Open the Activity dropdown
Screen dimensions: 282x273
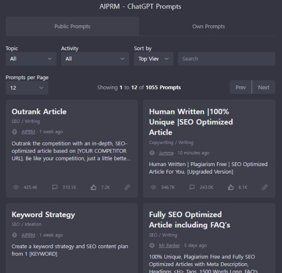[x=95, y=59]
